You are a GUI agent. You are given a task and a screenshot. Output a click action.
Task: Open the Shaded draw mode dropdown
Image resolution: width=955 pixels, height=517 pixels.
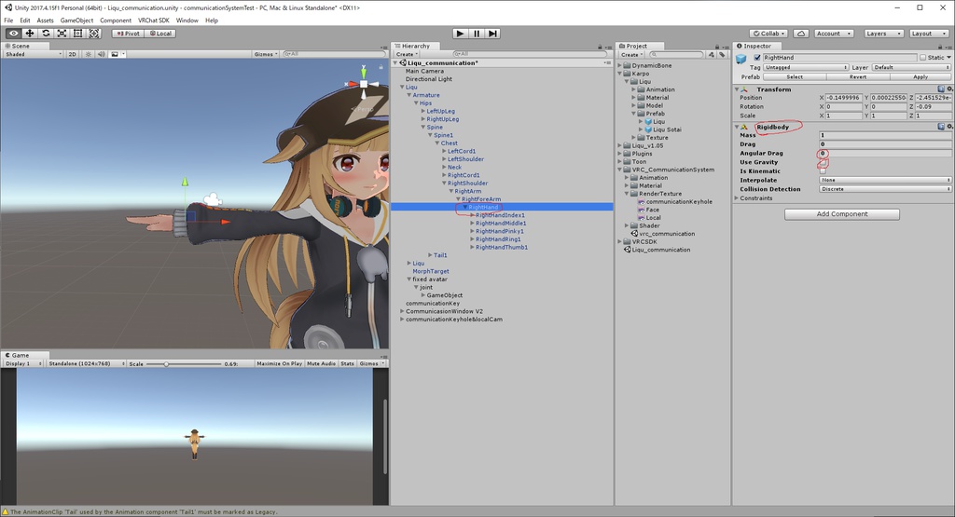coord(34,54)
